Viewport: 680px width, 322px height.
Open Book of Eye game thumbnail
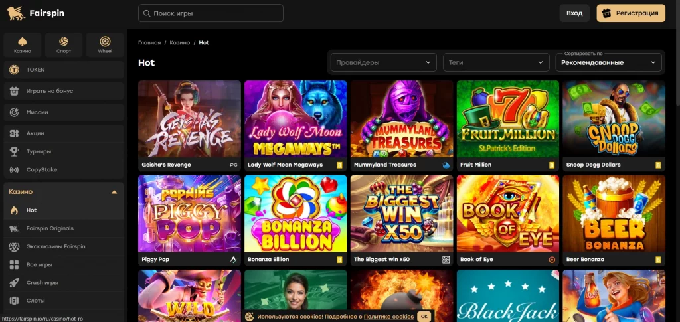(508, 213)
